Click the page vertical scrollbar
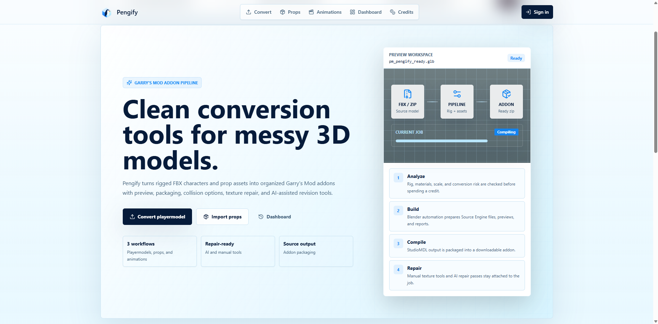This screenshot has height=324, width=658. click(x=656, y=93)
